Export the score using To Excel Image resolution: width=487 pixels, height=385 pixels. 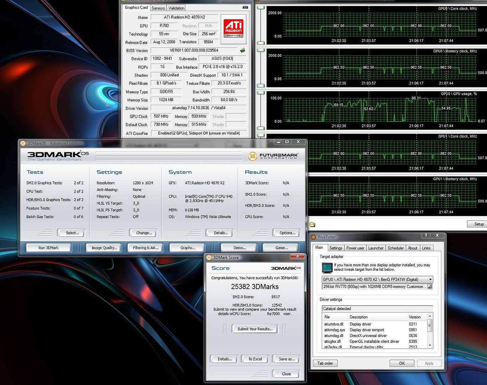coord(255,359)
